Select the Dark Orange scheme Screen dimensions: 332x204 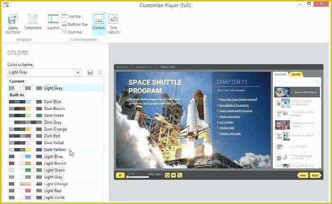(x=55, y=129)
